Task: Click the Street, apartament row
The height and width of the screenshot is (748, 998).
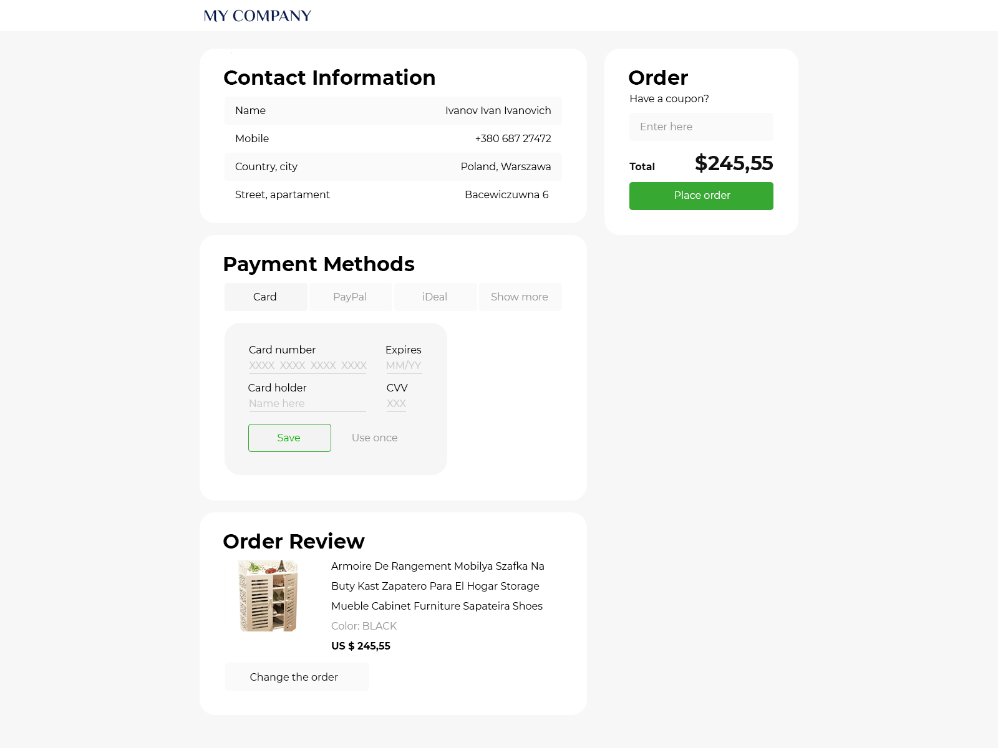Action: pyautogui.click(x=393, y=194)
